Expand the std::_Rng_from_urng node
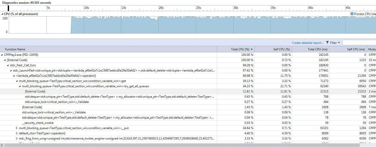This screenshot has width=376, height=147. 17,139
